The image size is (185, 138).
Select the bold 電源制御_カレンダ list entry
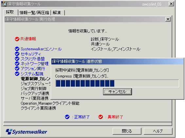(35, 78)
